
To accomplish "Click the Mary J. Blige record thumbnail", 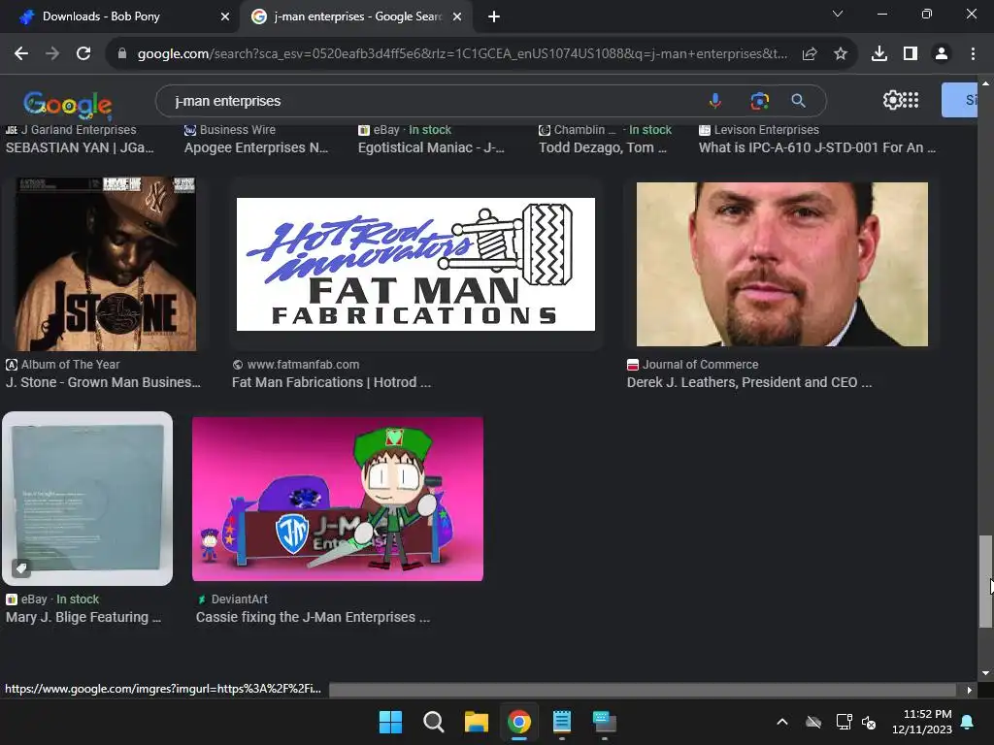I will [x=87, y=499].
